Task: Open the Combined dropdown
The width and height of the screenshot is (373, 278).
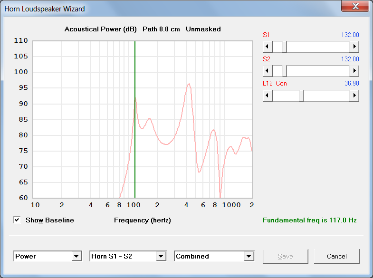Action: pyautogui.click(x=214, y=256)
